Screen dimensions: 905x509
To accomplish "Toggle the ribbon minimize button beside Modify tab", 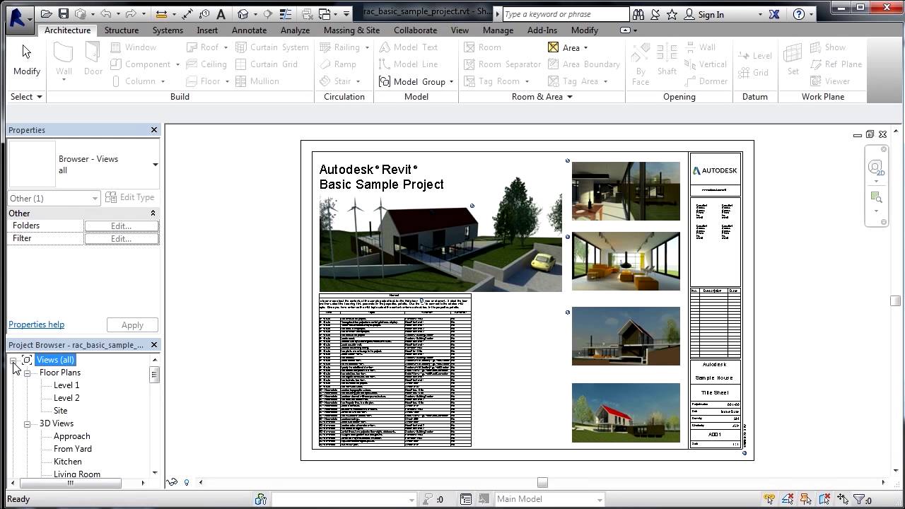I will tap(625, 30).
